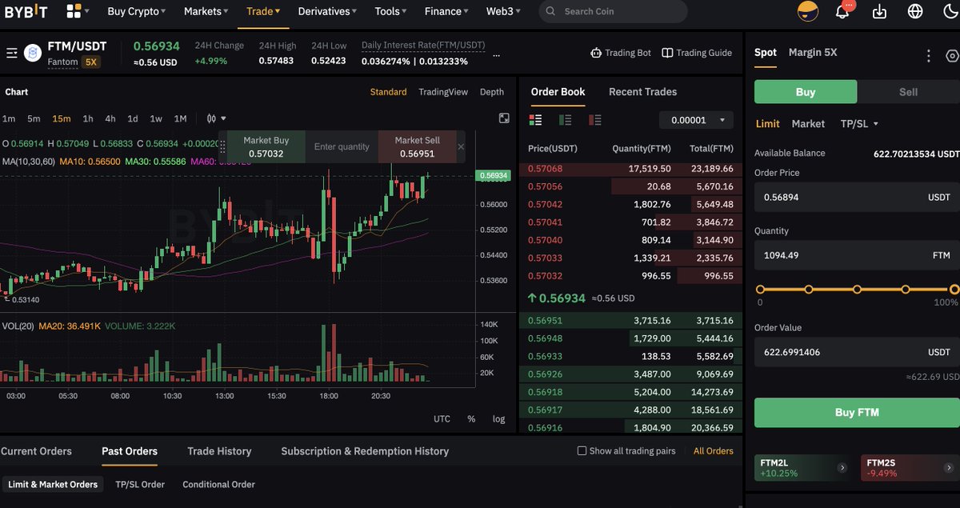Select the sell-only order book view
Viewport: 960px width, 508px height.
(x=594, y=120)
